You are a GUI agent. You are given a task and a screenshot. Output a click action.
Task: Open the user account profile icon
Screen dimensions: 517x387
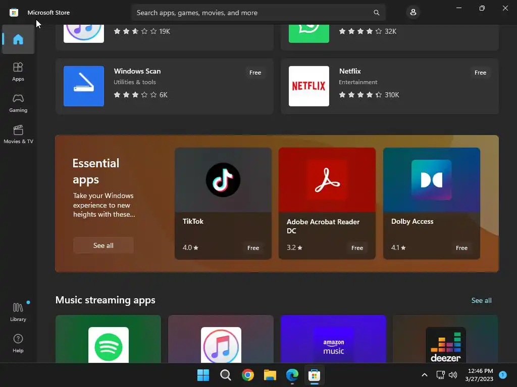click(x=413, y=13)
